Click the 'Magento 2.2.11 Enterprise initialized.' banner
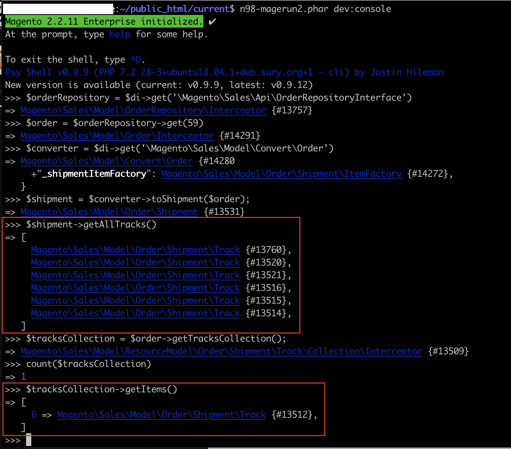Image resolution: width=511 pixels, height=449 pixels. point(104,22)
